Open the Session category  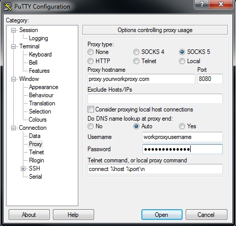point(28,30)
